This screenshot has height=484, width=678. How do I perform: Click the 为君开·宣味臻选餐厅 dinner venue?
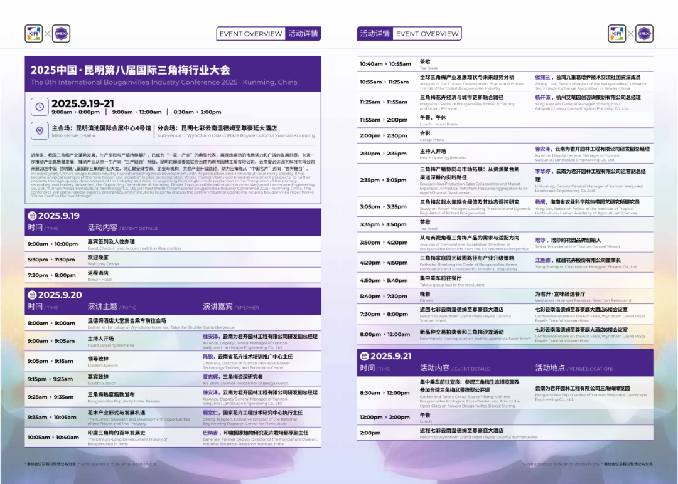point(560,293)
